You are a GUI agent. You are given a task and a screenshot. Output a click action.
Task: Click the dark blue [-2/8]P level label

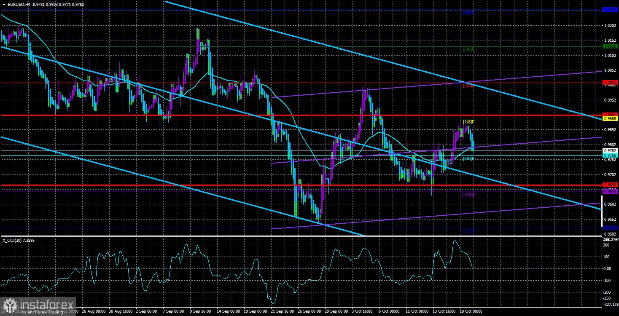469,231
